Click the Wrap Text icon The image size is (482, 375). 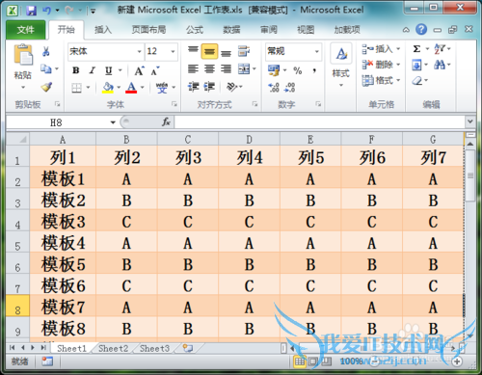coord(244,51)
